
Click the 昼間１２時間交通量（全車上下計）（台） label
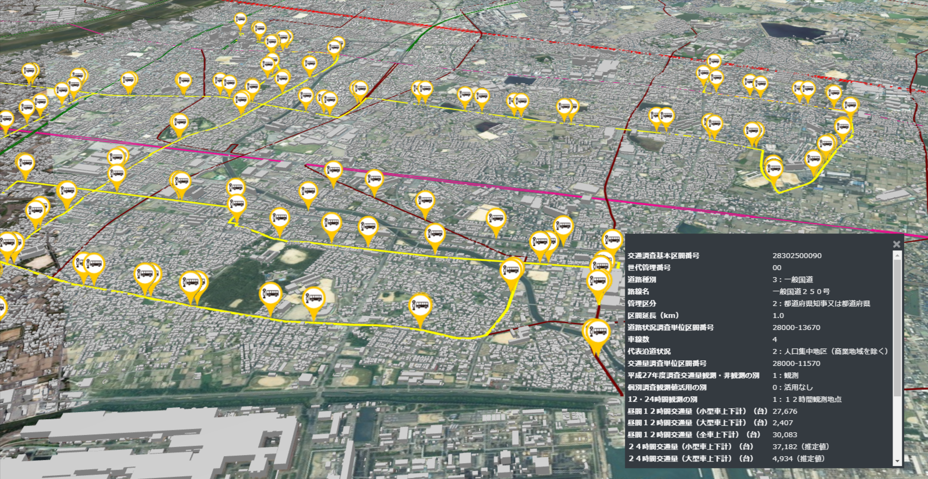[x=694, y=434]
